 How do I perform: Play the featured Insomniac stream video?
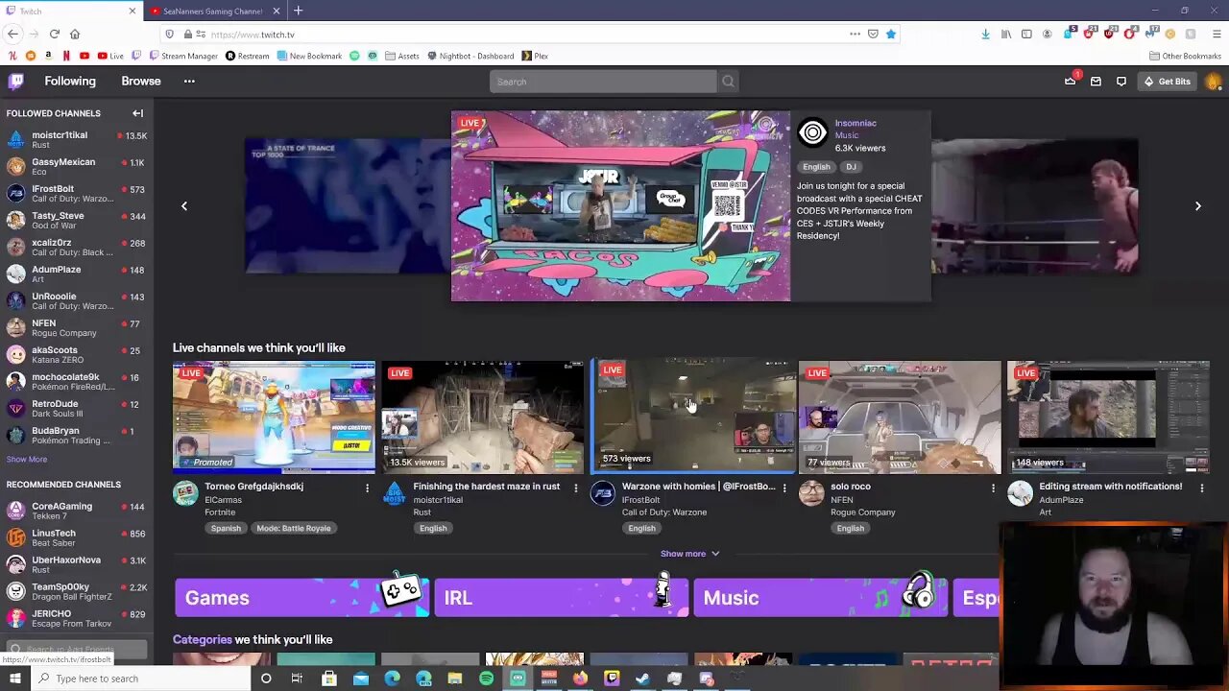click(620, 205)
